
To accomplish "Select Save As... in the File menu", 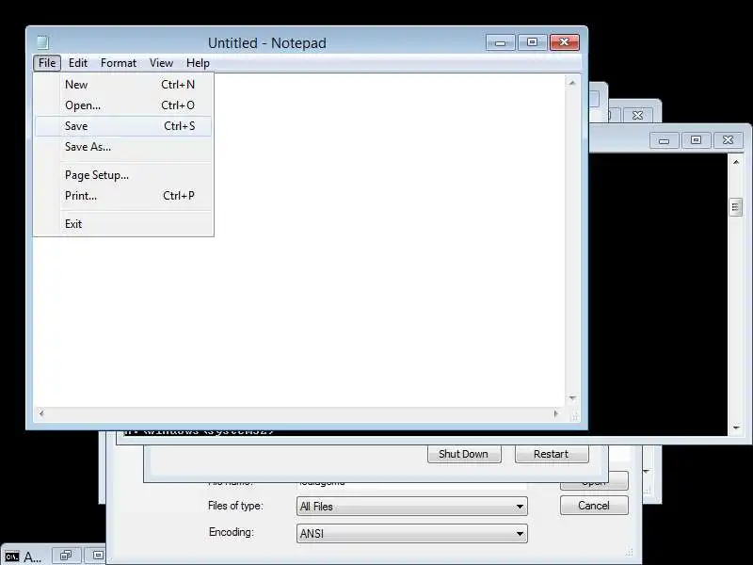I will (x=123, y=147).
